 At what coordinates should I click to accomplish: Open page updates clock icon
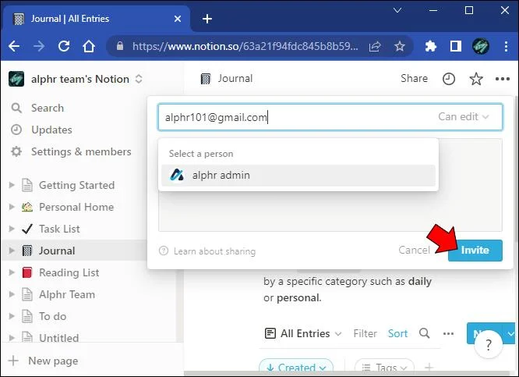tap(449, 79)
